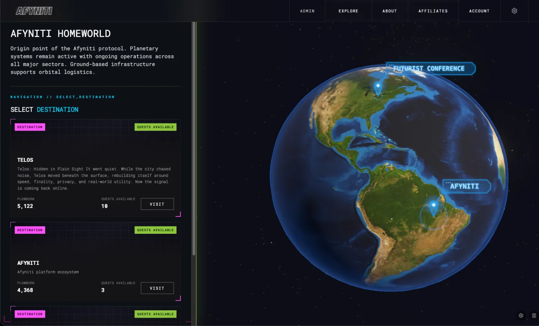Click the Flowborn count 4,368
The image size is (539, 326).
click(x=25, y=290)
